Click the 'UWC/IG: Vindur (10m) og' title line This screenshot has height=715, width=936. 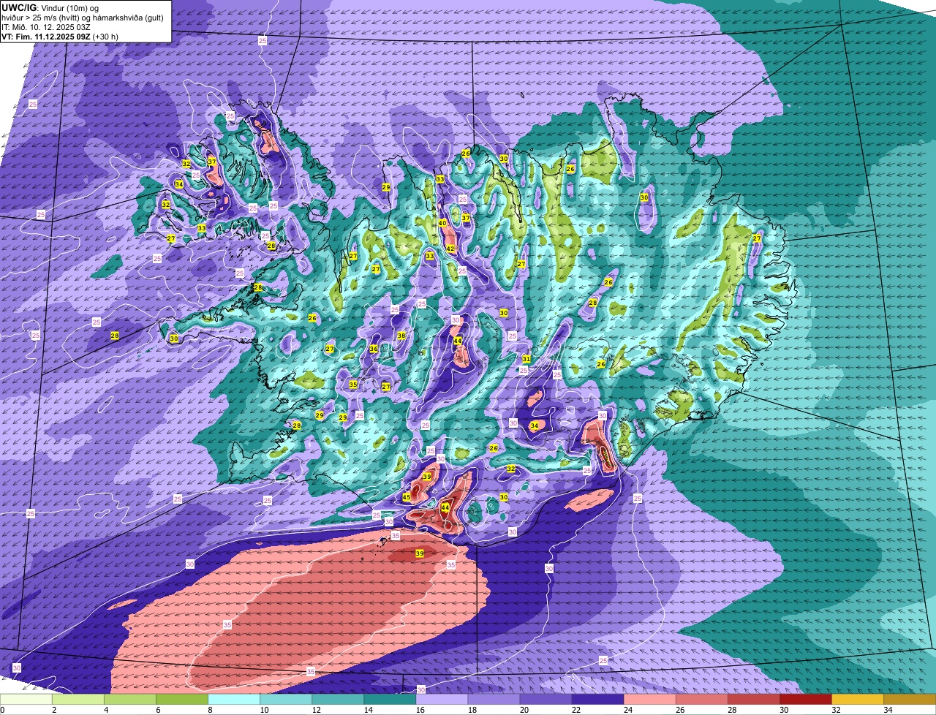(x=51, y=7)
